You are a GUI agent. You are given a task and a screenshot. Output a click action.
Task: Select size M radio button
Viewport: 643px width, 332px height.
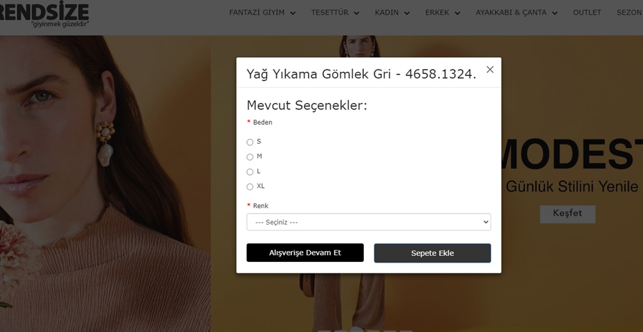(x=249, y=157)
